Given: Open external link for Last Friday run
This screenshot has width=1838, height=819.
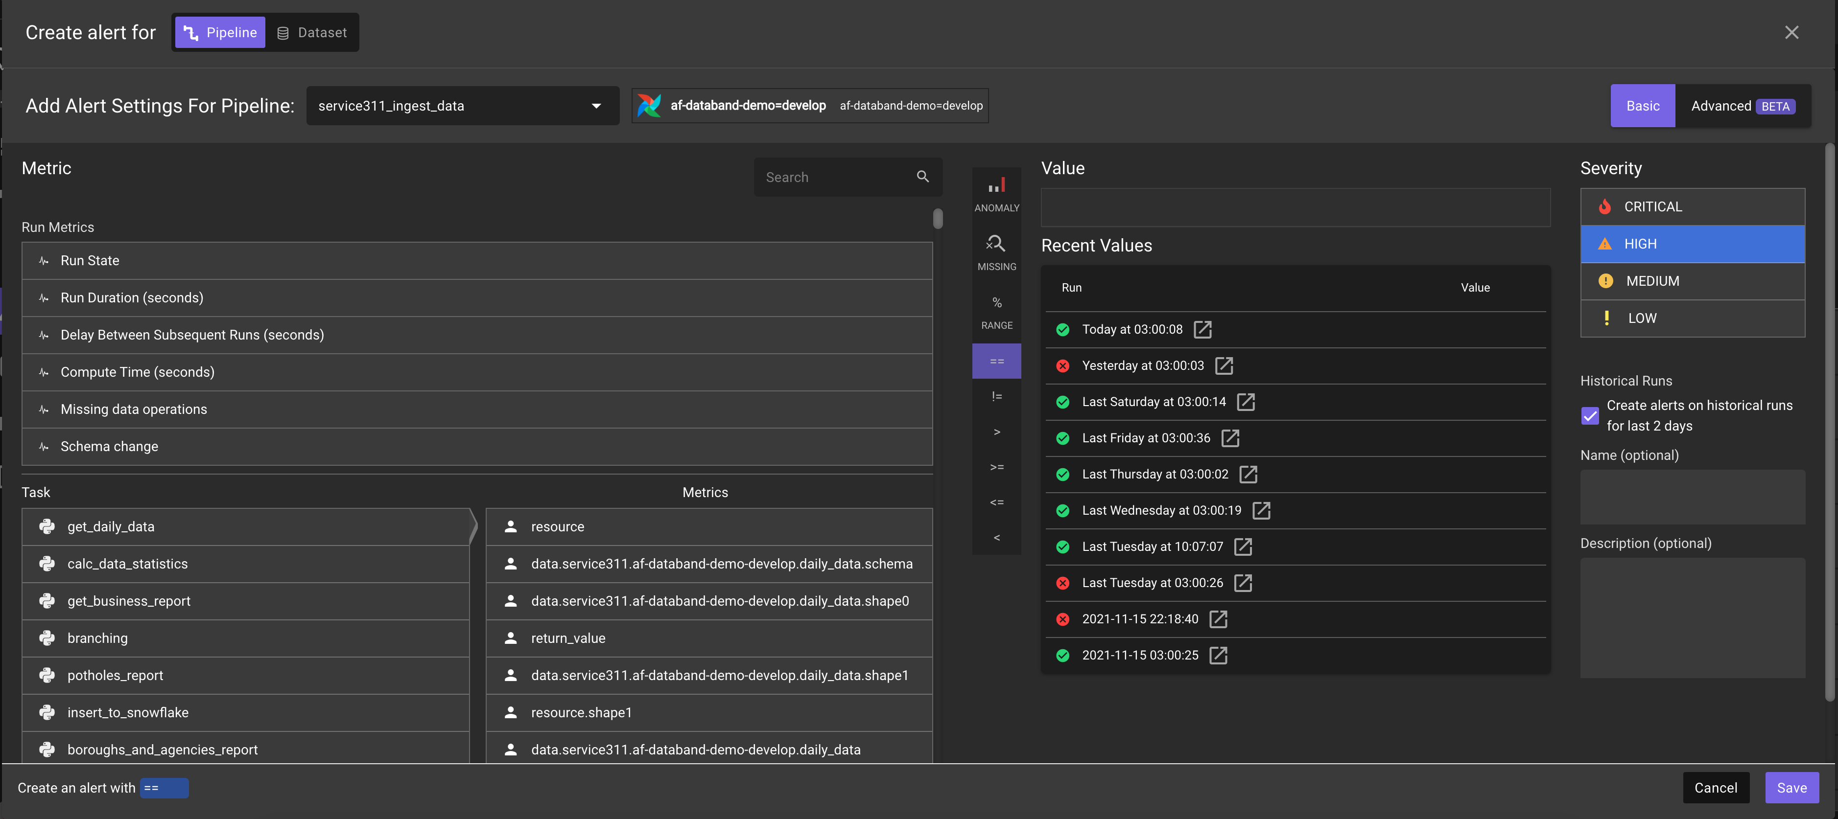Looking at the screenshot, I should coord(1230,438).
